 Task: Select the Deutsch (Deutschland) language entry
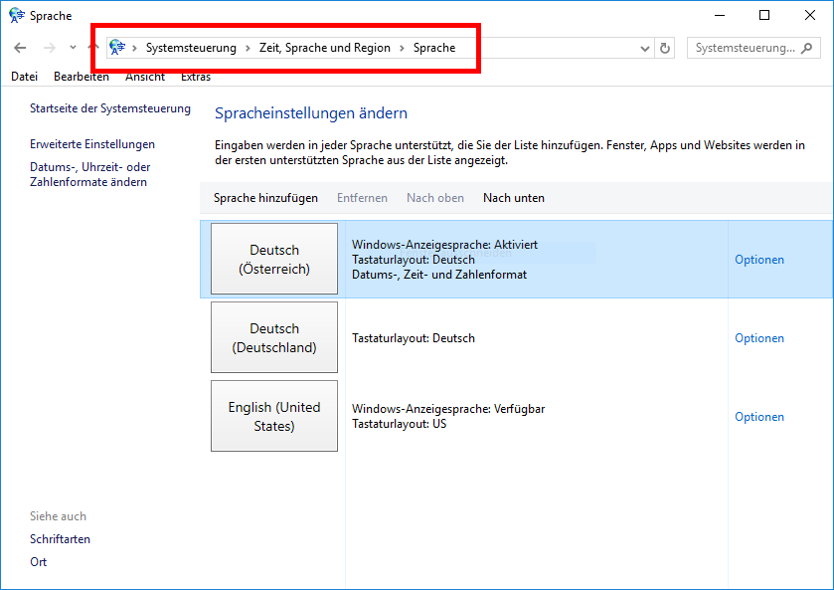pyautogui.click(x=273, y=336)
